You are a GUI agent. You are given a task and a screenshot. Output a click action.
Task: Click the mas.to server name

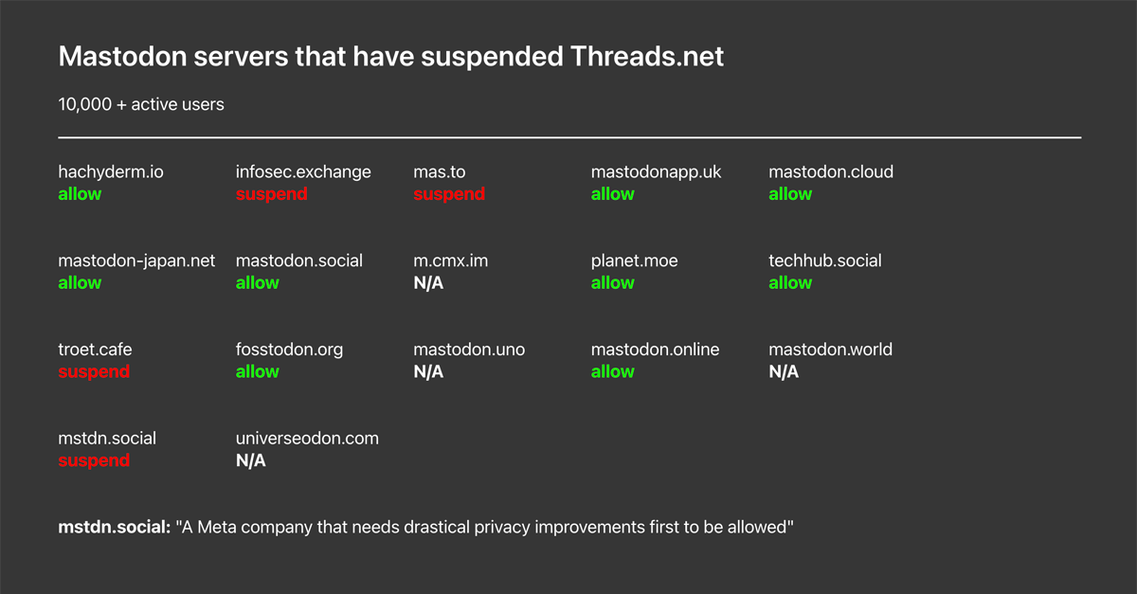[x=440, y=171]
